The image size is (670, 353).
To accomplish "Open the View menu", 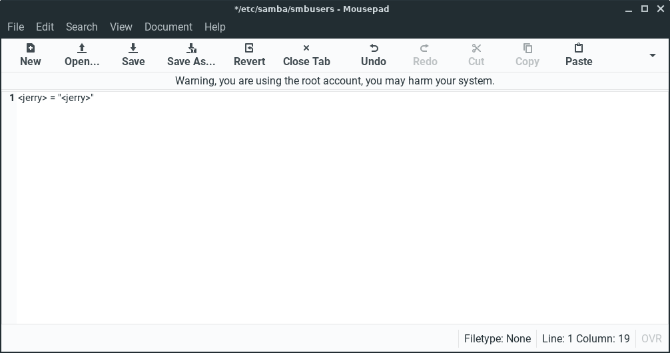I will [121, 27].
